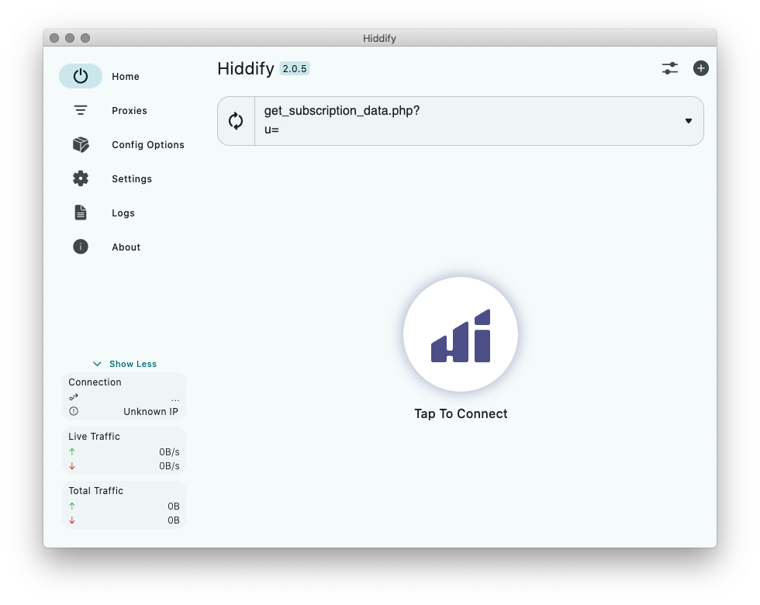
Task: Open the Proxies filter icon
Action: 81,110
